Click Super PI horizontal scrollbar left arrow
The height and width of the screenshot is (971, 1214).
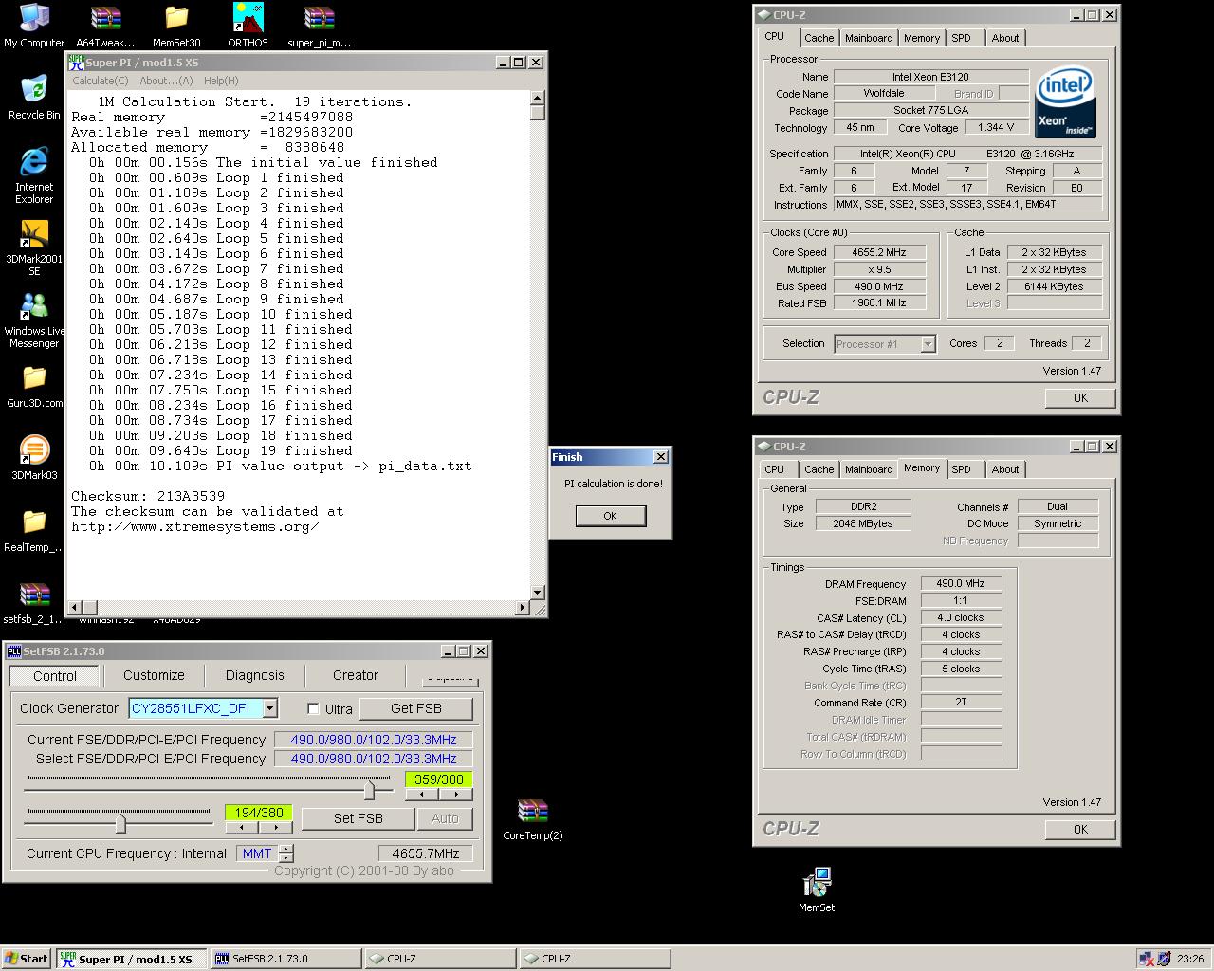coord(75,607)
